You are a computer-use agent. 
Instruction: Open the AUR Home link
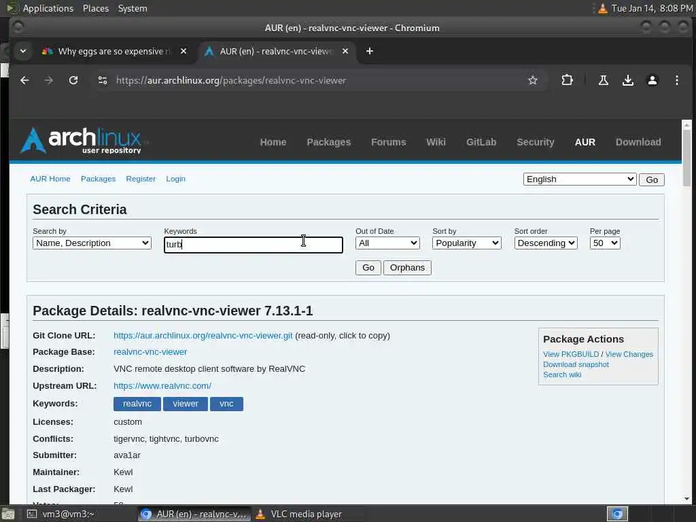click(50, 179)
